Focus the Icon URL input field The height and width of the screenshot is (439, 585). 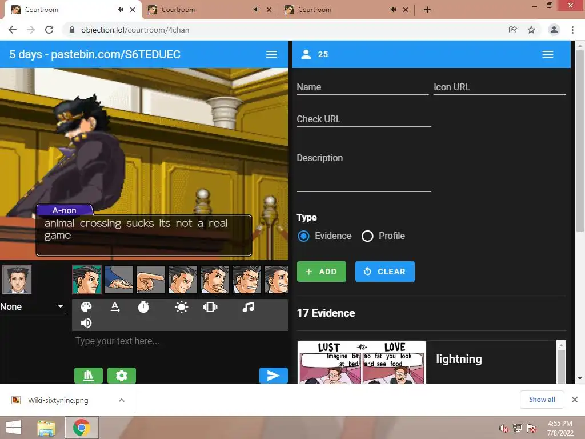click(x=499, y=87)
